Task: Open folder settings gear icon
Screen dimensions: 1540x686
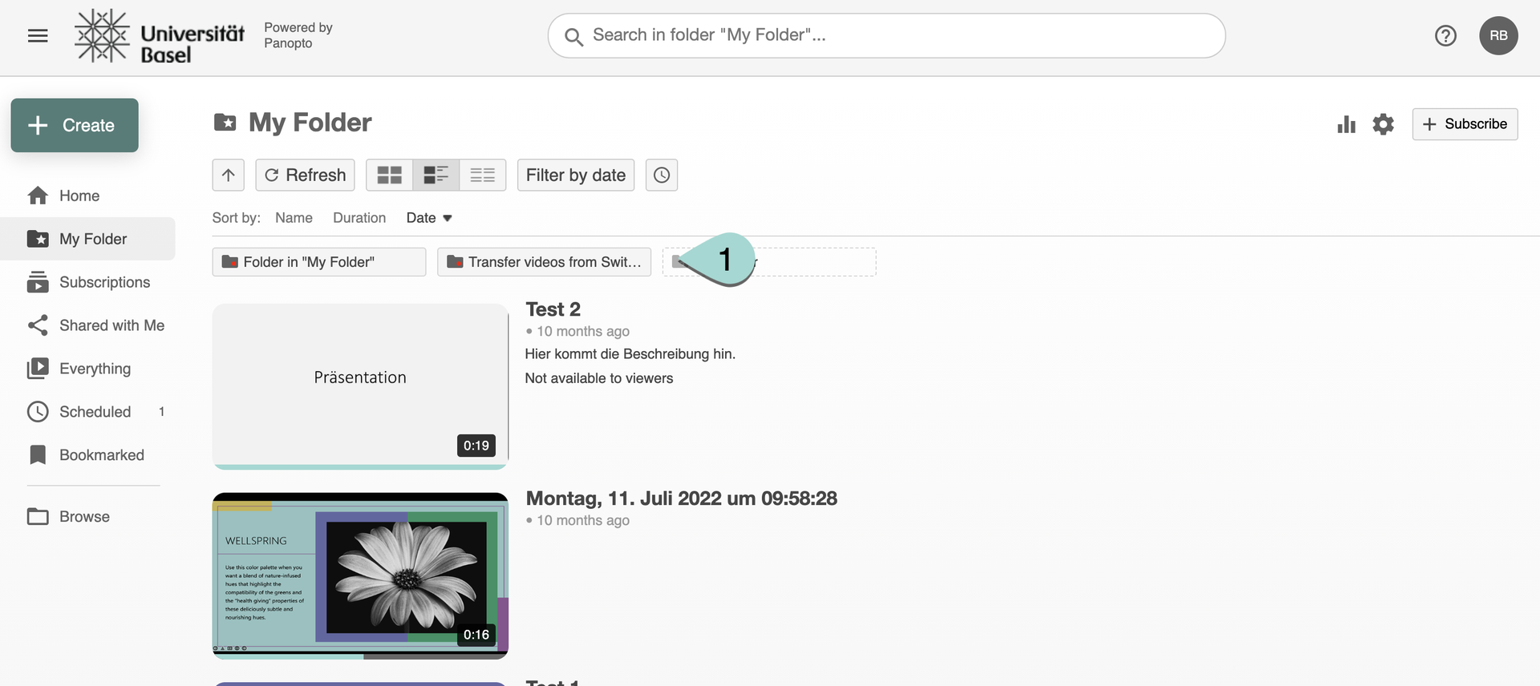Action: tap(1383, 124)
